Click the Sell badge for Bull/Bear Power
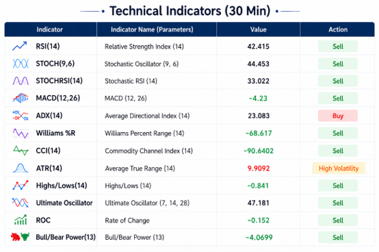Screen dimensions: 379x252 coord(338,238)
